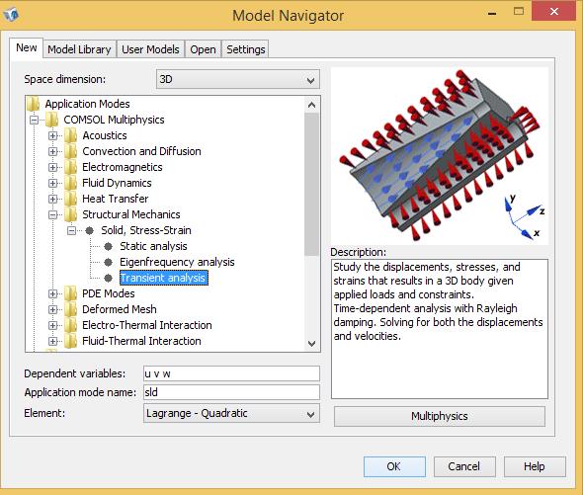Expand the PDE Modes node
This screenshot has height=495, width=583.
(x=52, y=293)
